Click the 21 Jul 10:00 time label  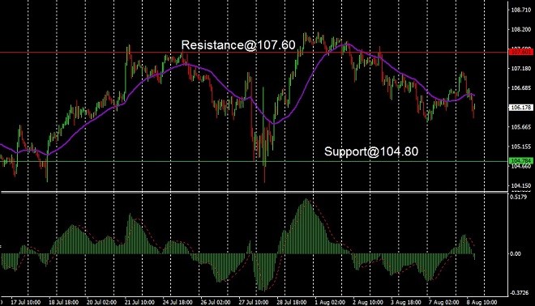pyautogui.click(x=139, y=302)
